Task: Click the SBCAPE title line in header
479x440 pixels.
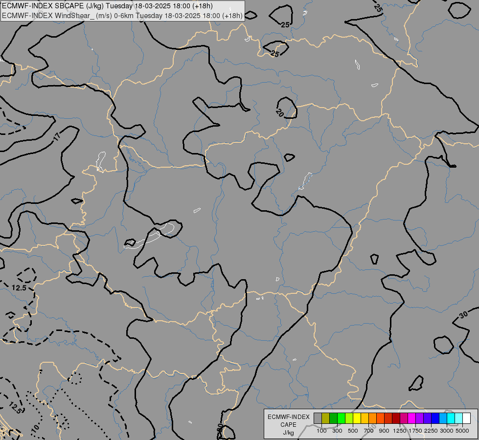Action: pos(108,6)
